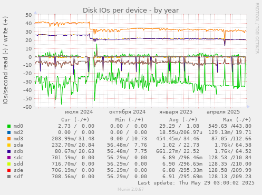This screenshot has width=262, height=195.
Task: Click the chart title 'Disk IOs per device - by year'
Action: point(131,11)
